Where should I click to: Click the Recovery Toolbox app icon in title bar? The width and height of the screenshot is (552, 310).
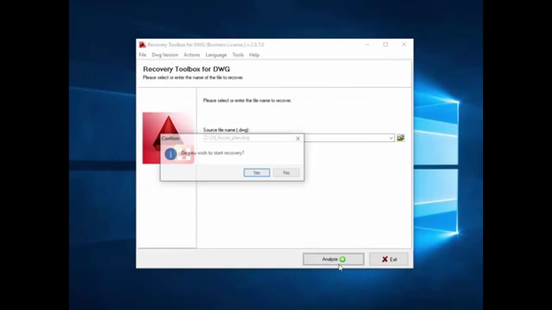[142, 45]
